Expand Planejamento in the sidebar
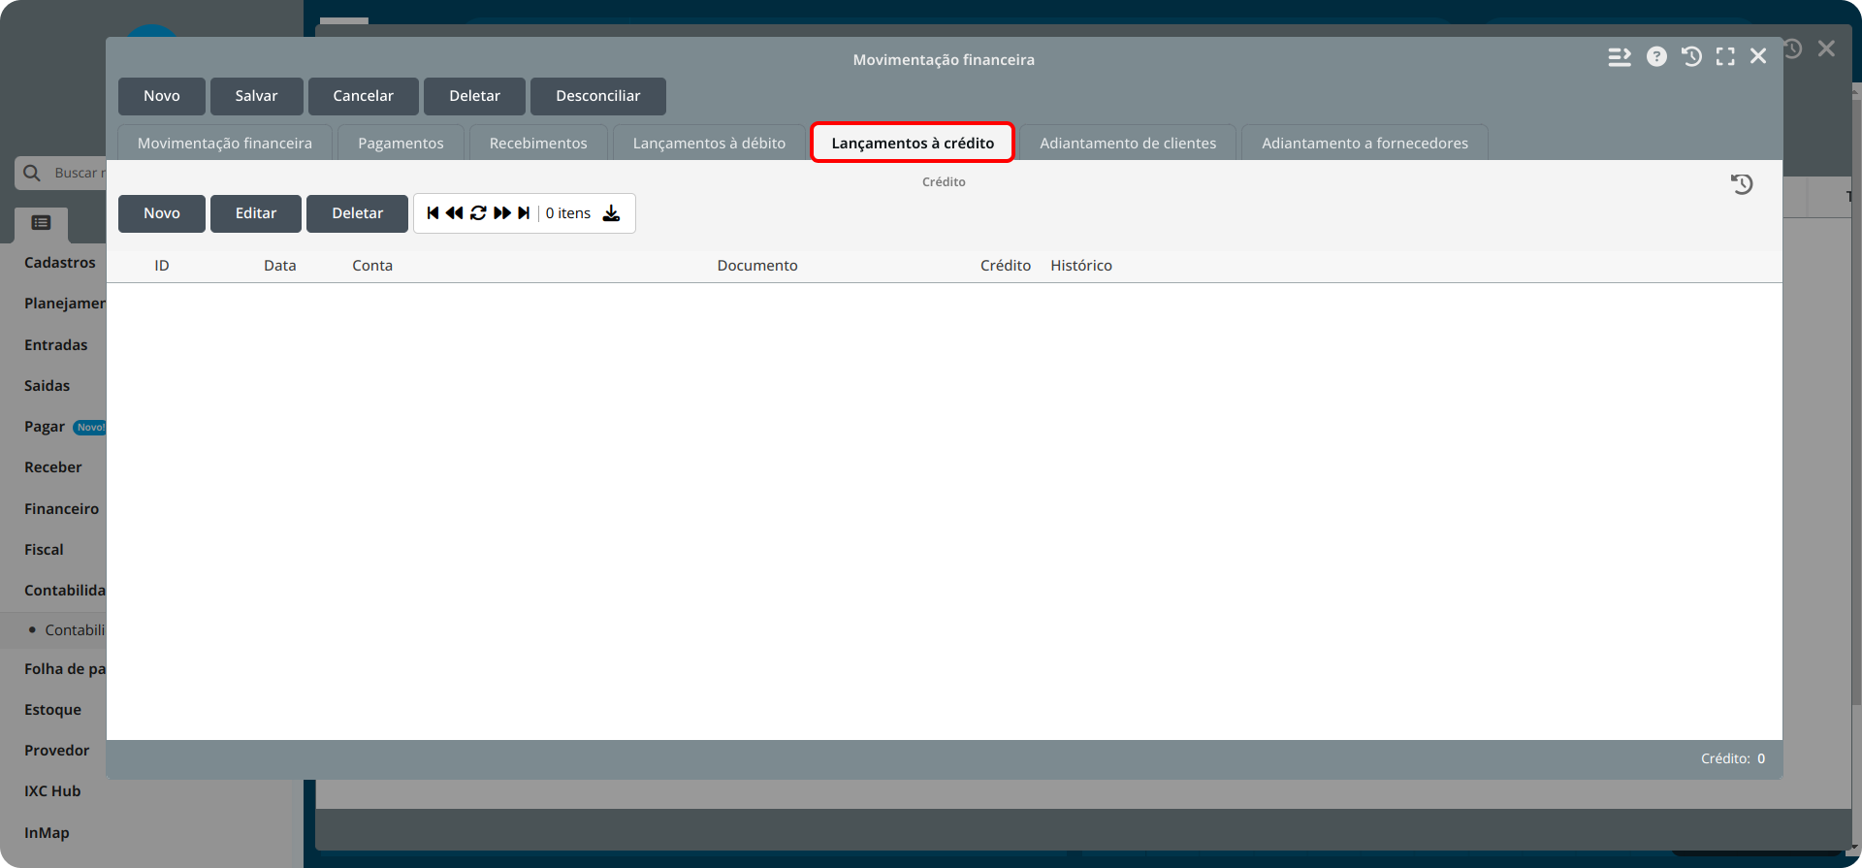1862x868 pixels. tap(65, 304)
